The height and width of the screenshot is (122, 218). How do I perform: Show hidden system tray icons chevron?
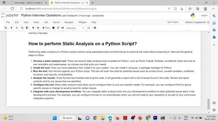point(170,118)
